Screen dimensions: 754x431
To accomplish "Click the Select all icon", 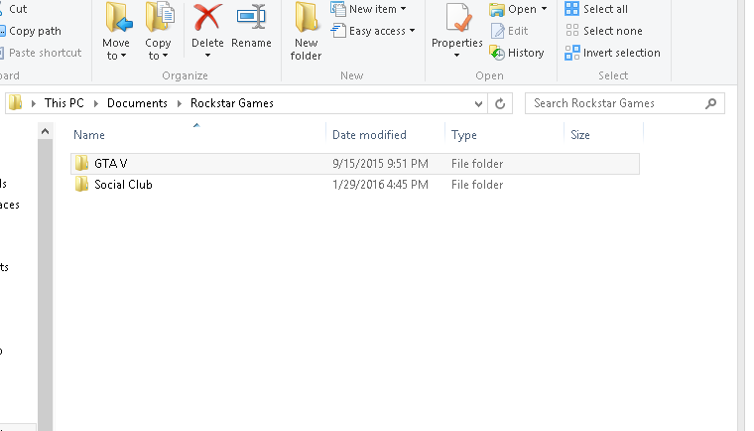I will [x=571, y=9].
